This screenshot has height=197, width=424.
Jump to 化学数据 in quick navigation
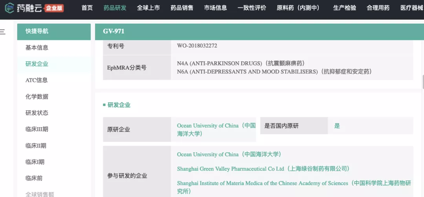click(x=37, y=97)
